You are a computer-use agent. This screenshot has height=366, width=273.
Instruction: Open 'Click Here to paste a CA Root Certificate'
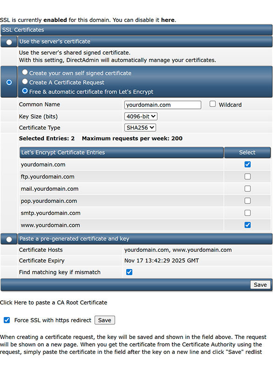[x=54, y=303]
